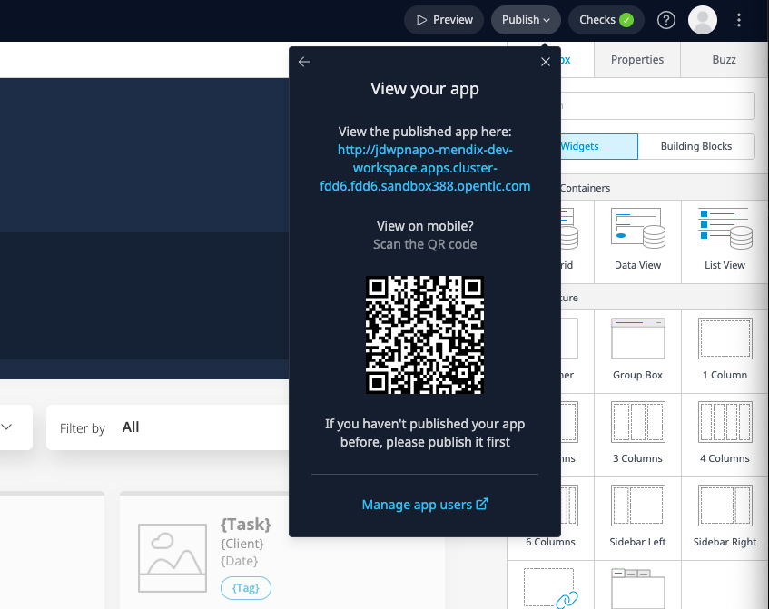Select the 4 Columns layout widget
The image size is (769, 609).
[725, 435]
